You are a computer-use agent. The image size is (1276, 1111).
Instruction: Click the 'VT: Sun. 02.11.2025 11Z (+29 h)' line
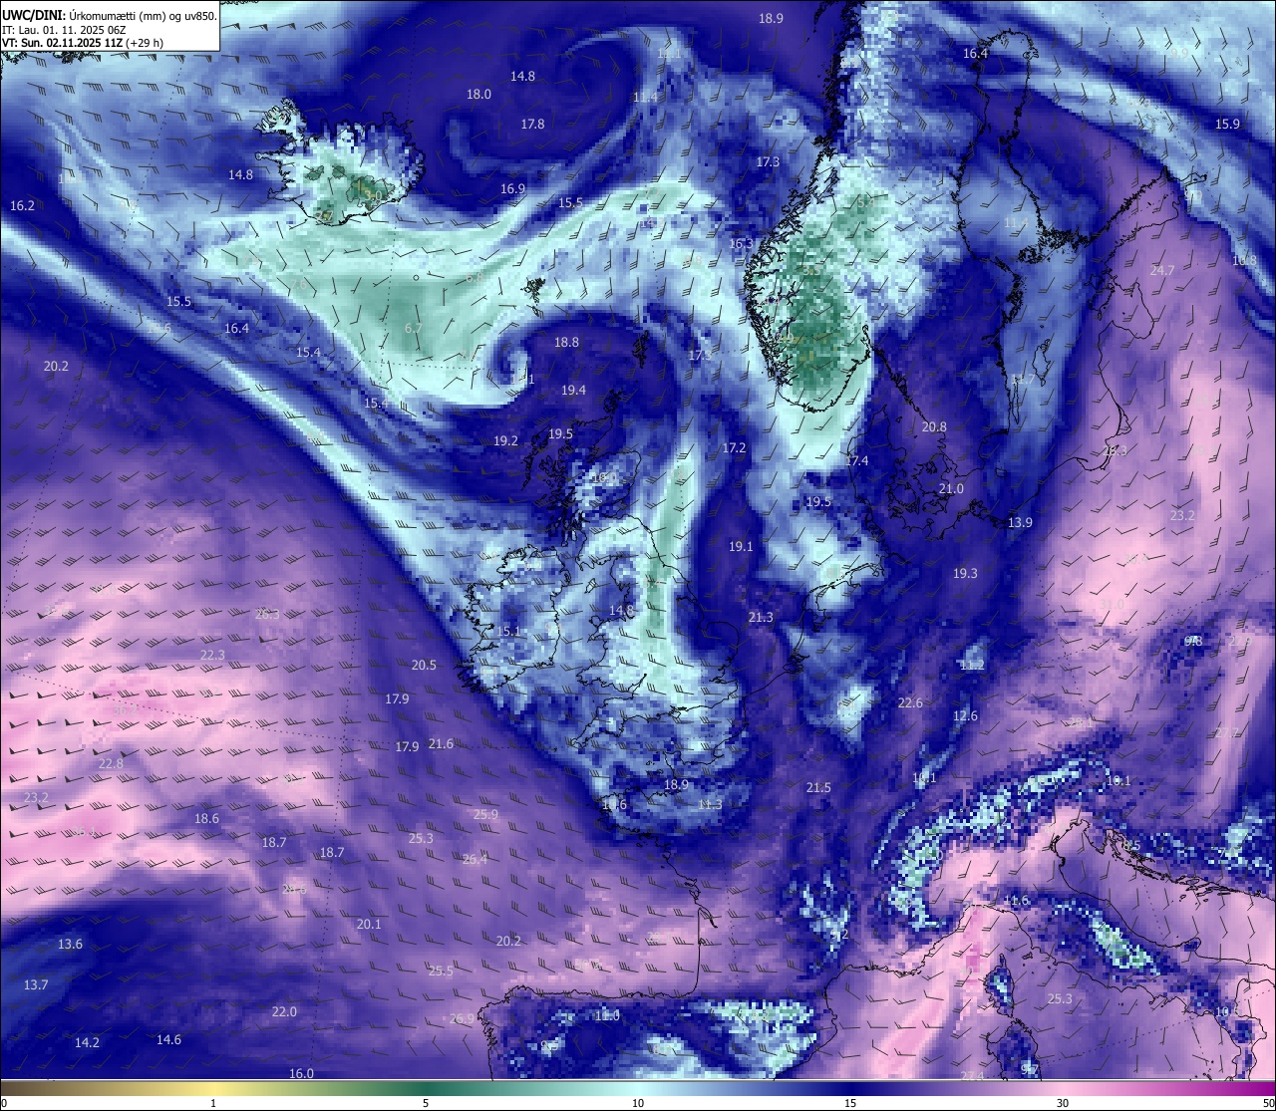coord(83,43)
